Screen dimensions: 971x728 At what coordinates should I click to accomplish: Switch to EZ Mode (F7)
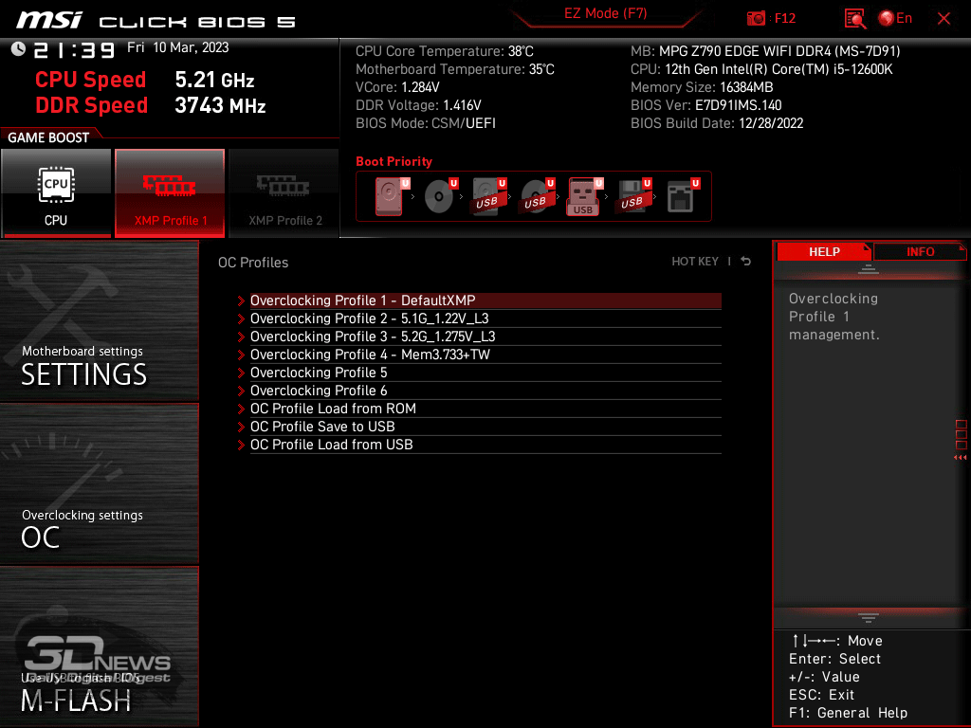click(x=605, y=13)
